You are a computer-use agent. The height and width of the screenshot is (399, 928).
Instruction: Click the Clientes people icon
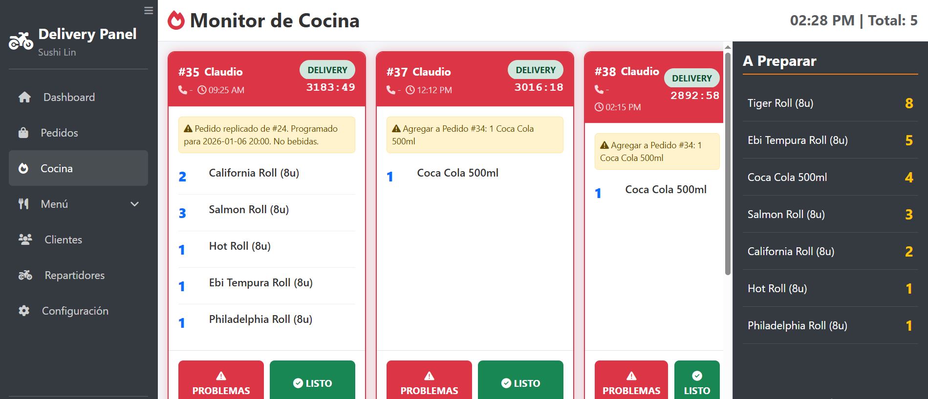click(x=25, y=239)
